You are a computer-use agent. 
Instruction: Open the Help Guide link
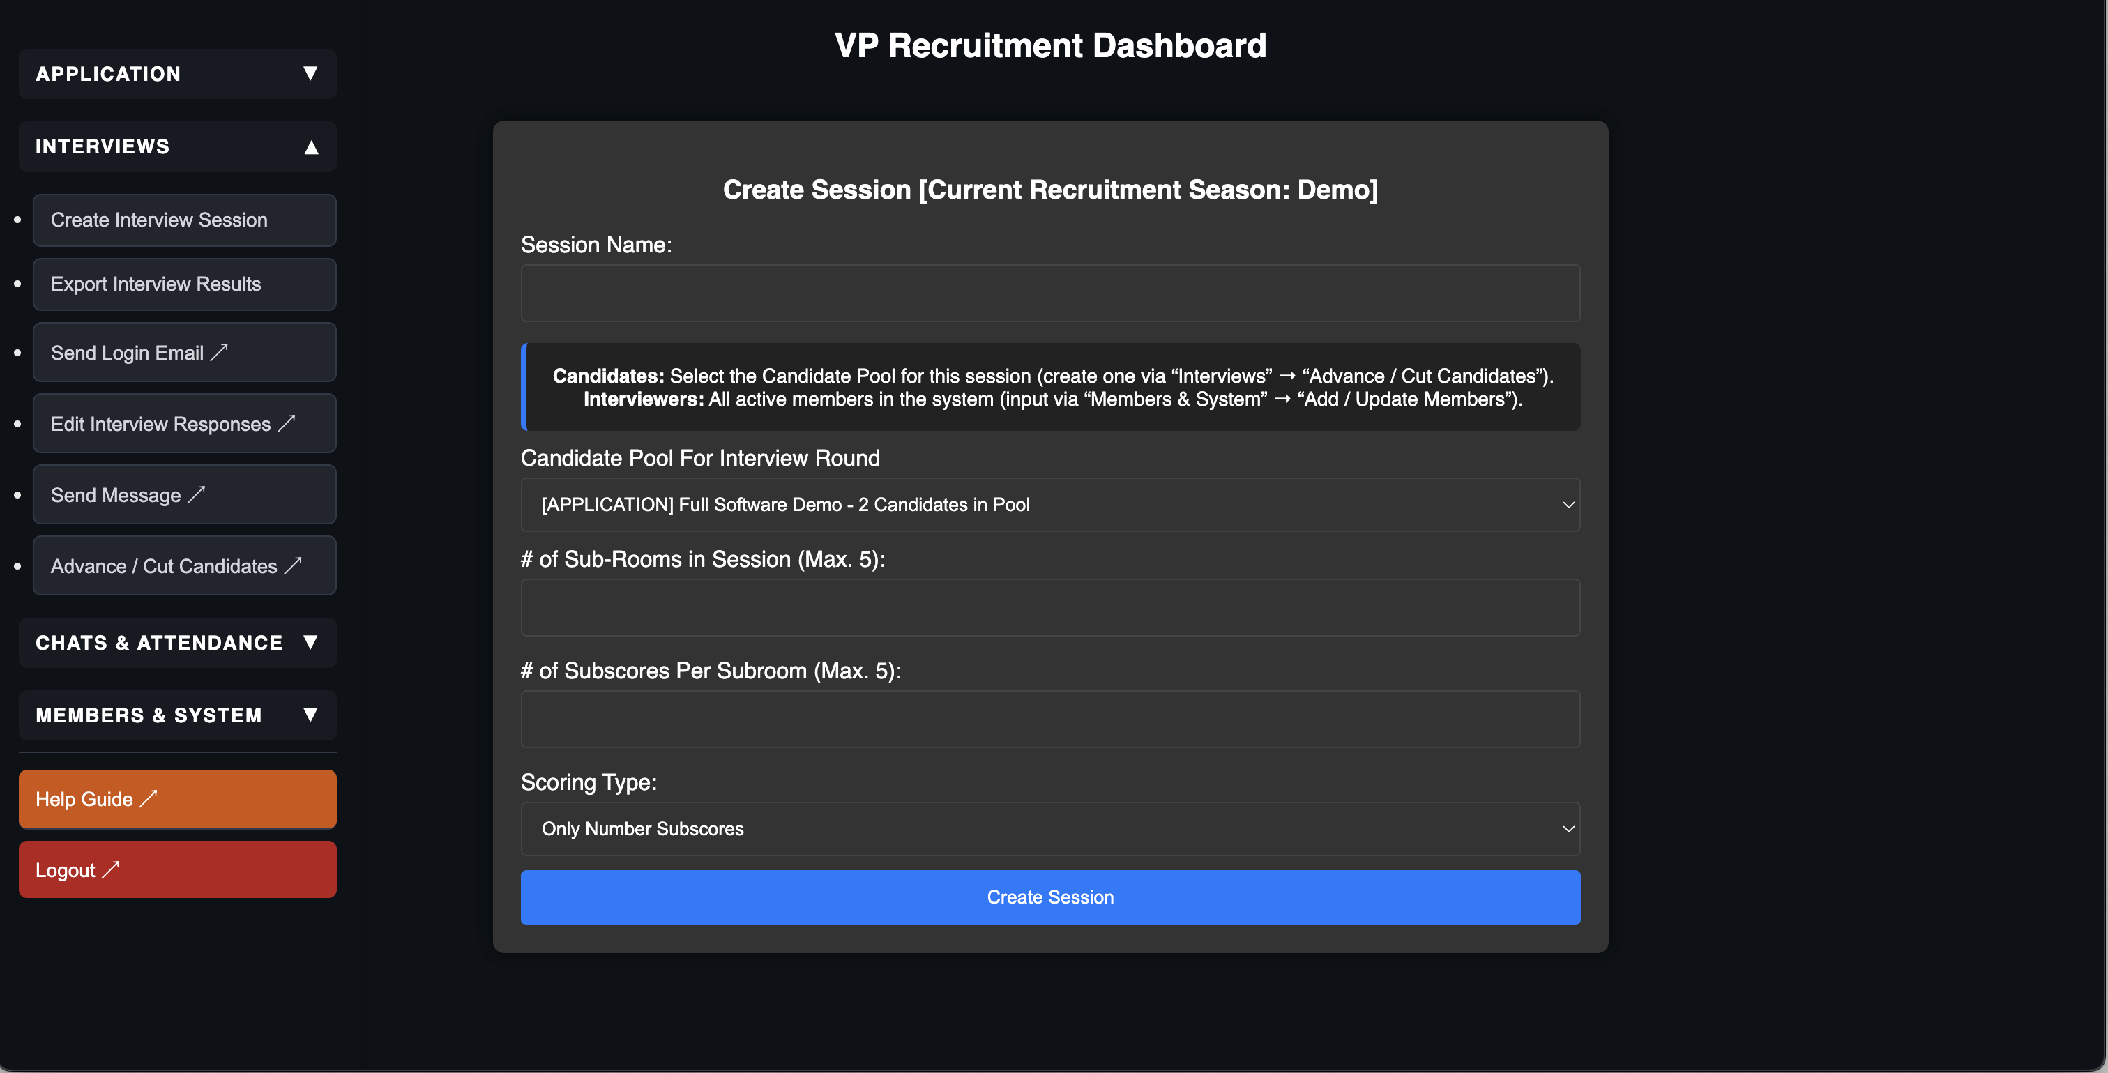(x=178, y=799)
